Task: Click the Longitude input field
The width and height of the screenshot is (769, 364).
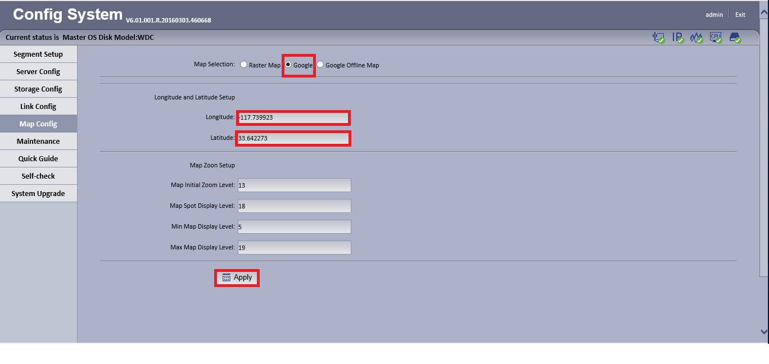Action: point(294,118)
